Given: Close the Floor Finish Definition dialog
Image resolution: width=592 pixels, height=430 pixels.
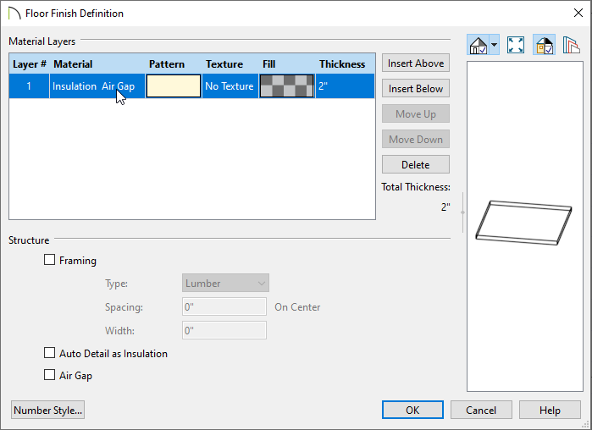Looking at the screenshot, I should [578, 13].
